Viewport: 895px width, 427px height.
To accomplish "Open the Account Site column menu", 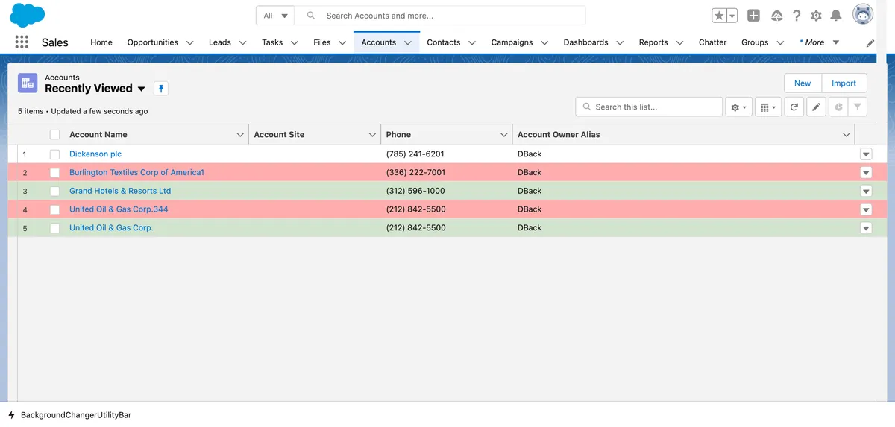I will click(x=372, y=135).
